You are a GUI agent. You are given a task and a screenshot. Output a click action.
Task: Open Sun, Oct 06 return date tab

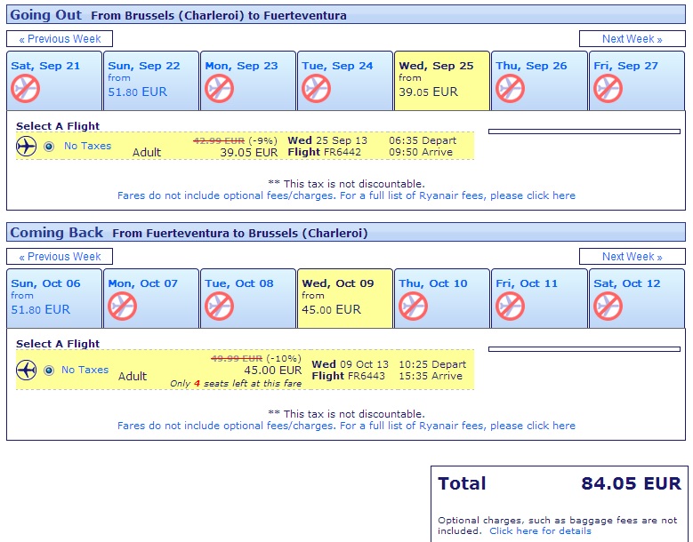[54, 299]
